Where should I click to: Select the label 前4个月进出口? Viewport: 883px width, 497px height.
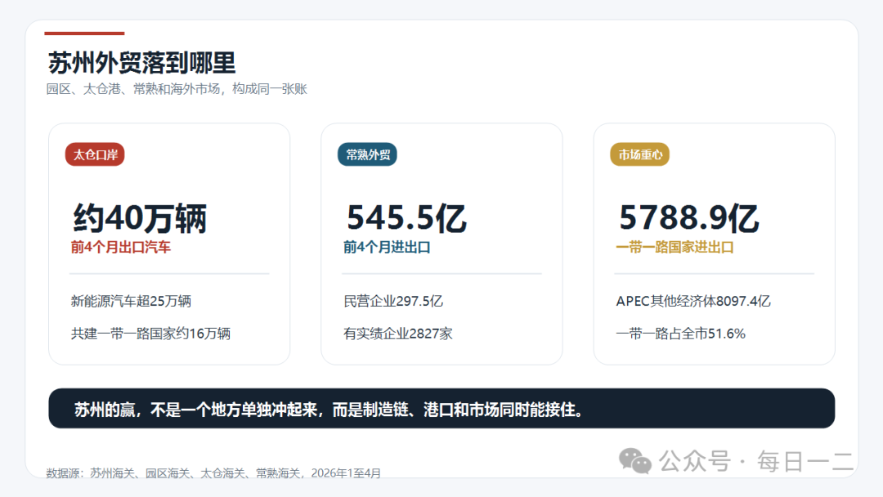point(387,247)
